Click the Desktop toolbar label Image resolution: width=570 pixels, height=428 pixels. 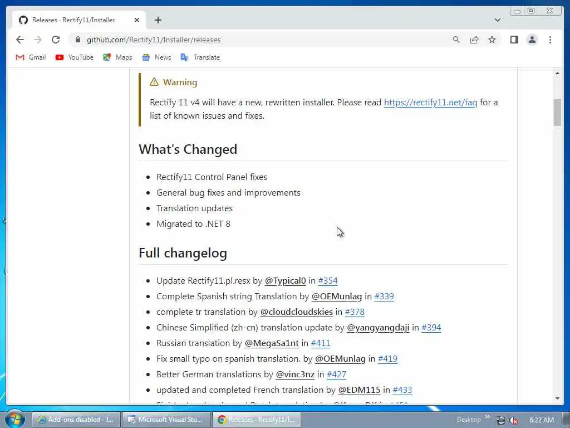click(469, 420)
